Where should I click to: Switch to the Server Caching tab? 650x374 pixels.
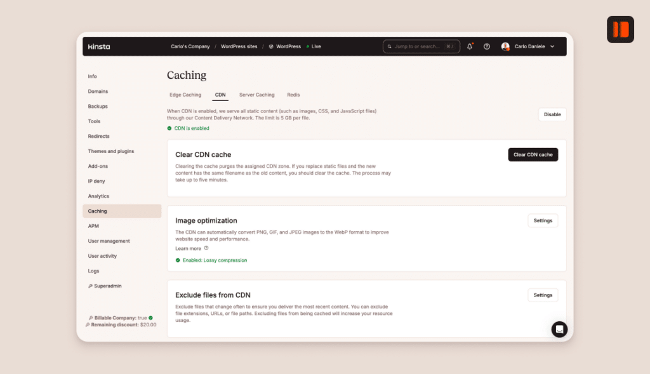[256, 94]
